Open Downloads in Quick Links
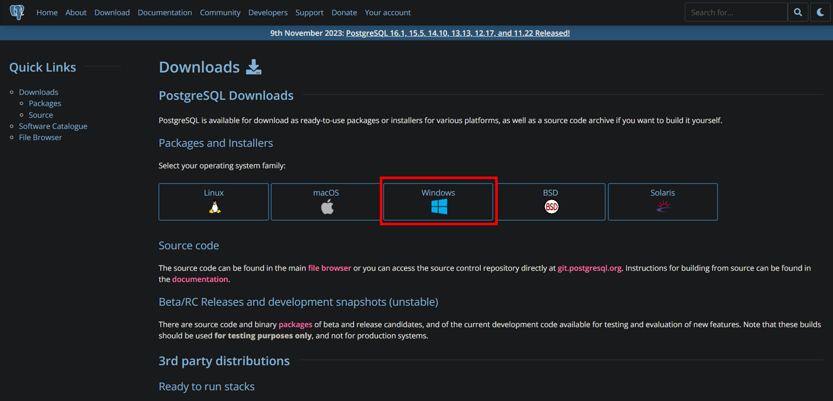Screen dimensions: 833x401 (38, 92)
